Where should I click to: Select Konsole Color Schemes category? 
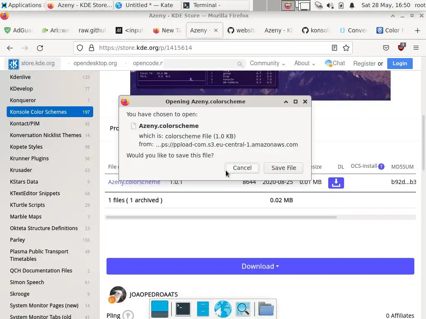pyautogui.click(x=50, y=112)
